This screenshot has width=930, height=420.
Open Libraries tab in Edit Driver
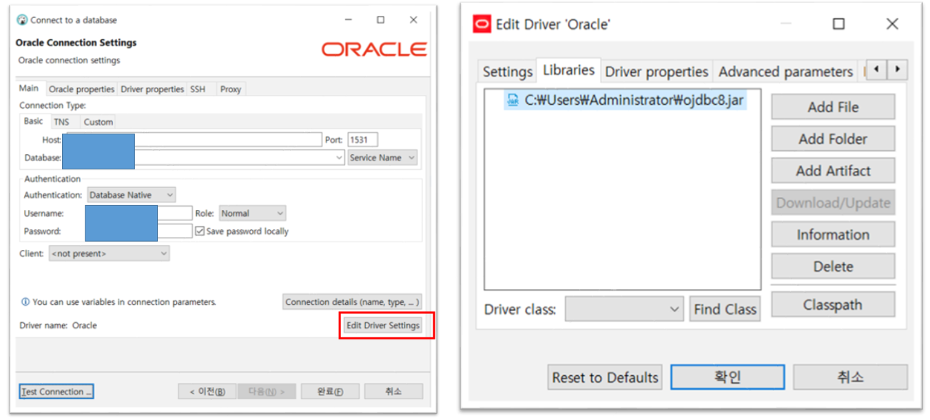568,70
